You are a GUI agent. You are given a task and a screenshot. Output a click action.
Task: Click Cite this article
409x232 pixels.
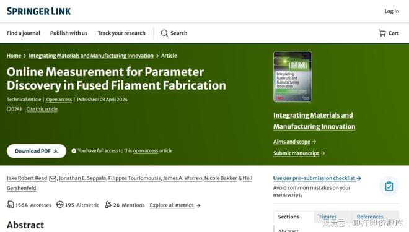(x=42, y=109)
